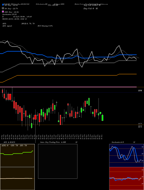Click the 'ADX: 0 +DY: 70 -DY: 70' header
This screenshot has width=144, height=190.
coord(14,146)
